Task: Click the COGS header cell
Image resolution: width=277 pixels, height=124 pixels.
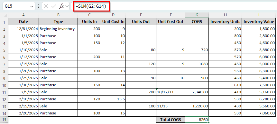Action: pyautogui.click(x=197, y=22)
